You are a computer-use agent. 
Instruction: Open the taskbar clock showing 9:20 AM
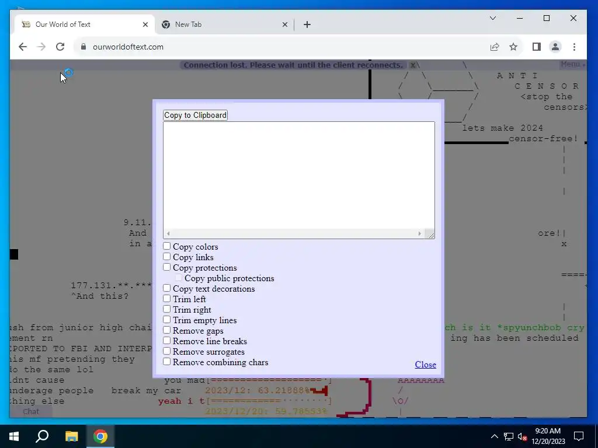click(548, 436)
